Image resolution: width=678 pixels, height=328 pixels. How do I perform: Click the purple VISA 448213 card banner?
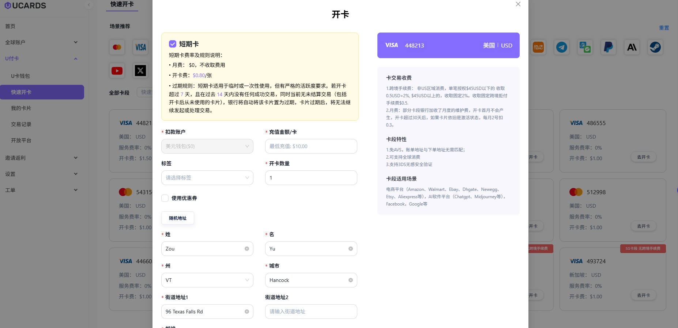pyautogui.click(x=448, y=45)
